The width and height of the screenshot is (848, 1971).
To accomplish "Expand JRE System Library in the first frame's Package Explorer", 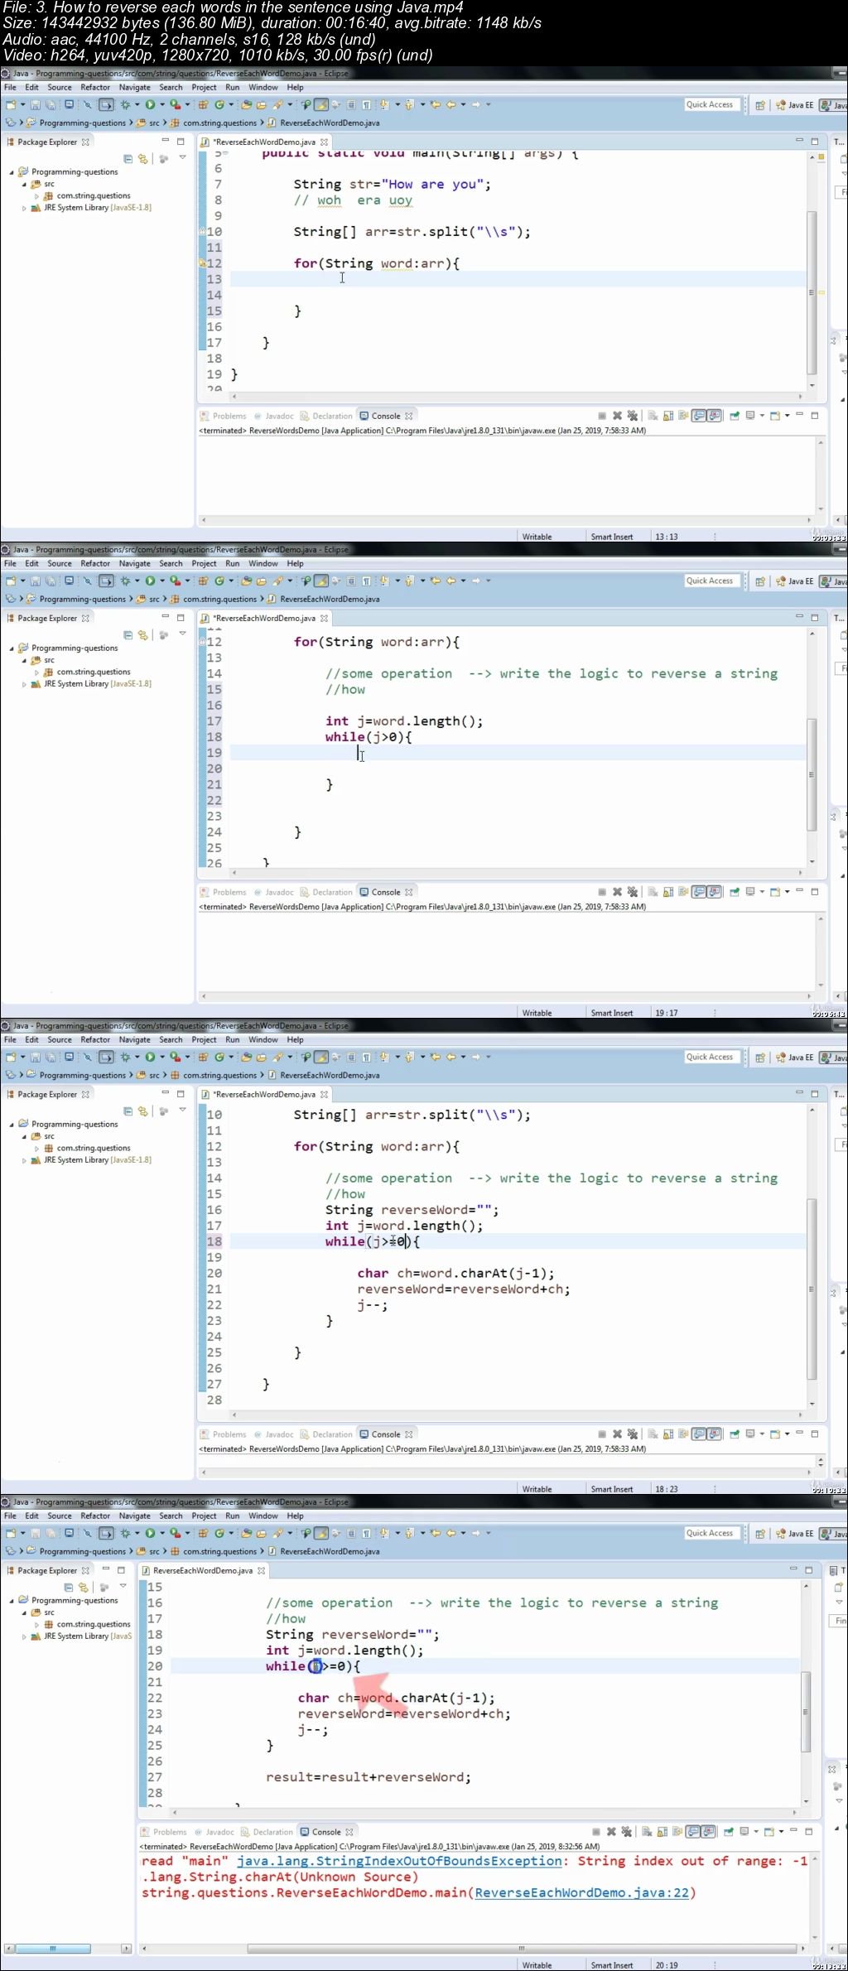I will (24, 208).
